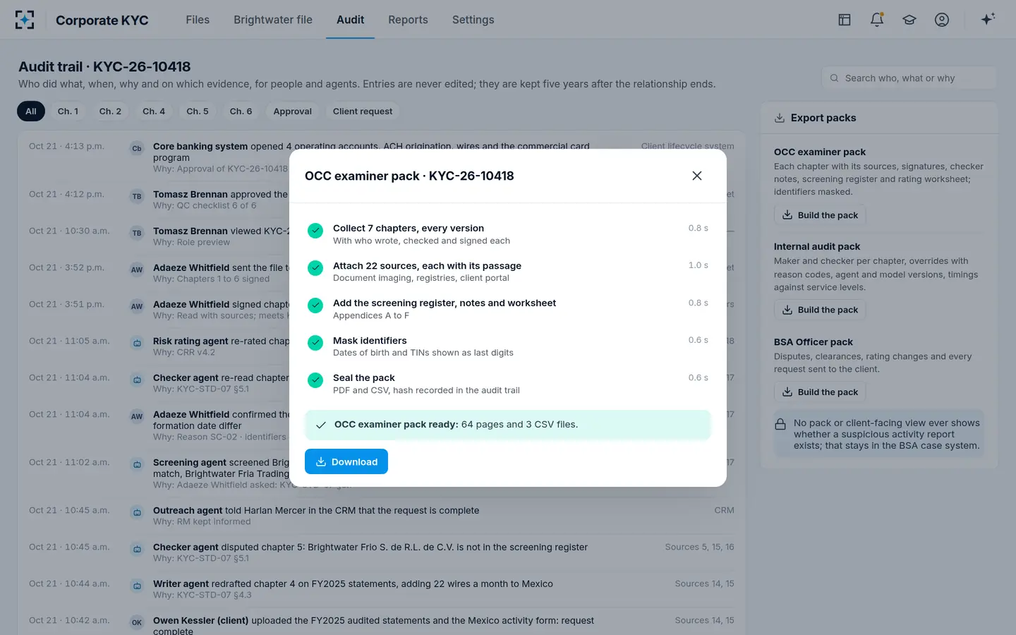This screenshot has height=635, width=1016.
Task: Show only Client request entries
Action: coord(363,111)
